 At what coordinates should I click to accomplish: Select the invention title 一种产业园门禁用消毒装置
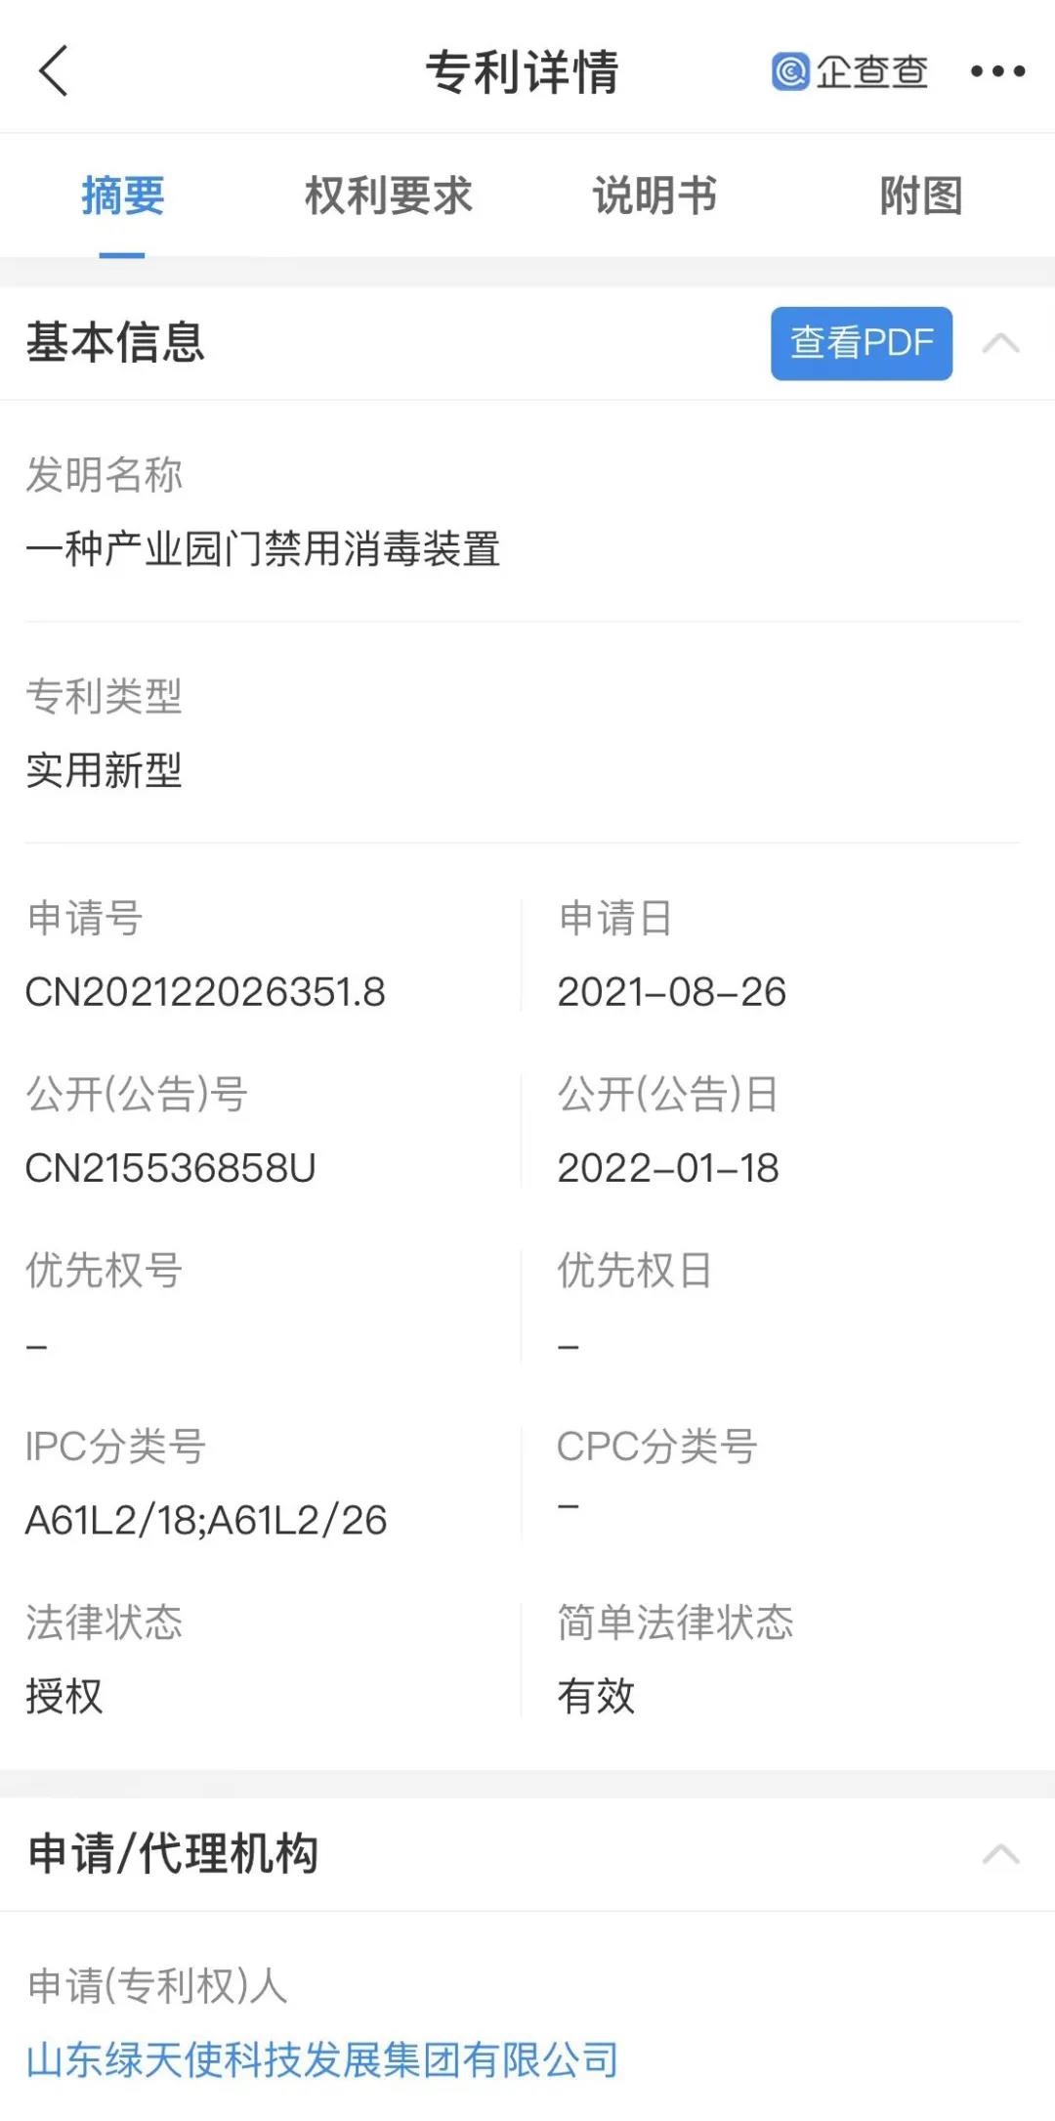pos(263,548)
